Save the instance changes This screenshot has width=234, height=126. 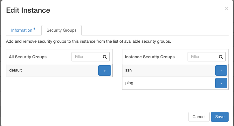tap(220, 117)
